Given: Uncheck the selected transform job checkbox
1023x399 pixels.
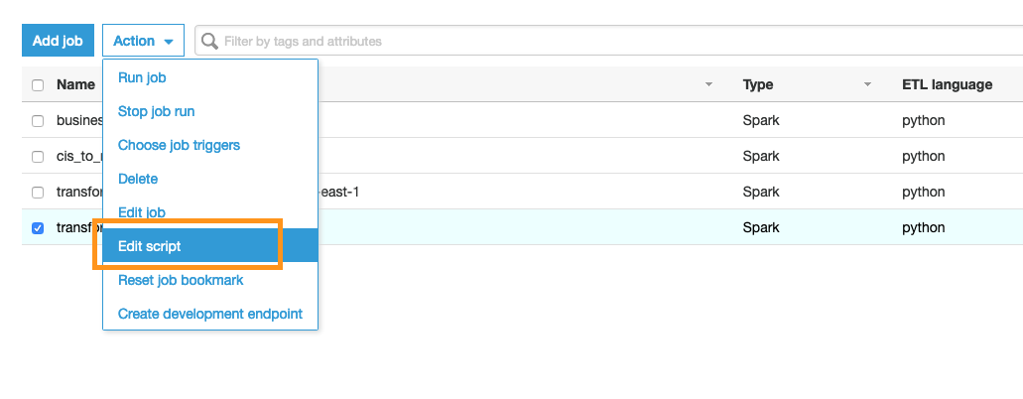Looking at the screenshot, I should [38, 228].
